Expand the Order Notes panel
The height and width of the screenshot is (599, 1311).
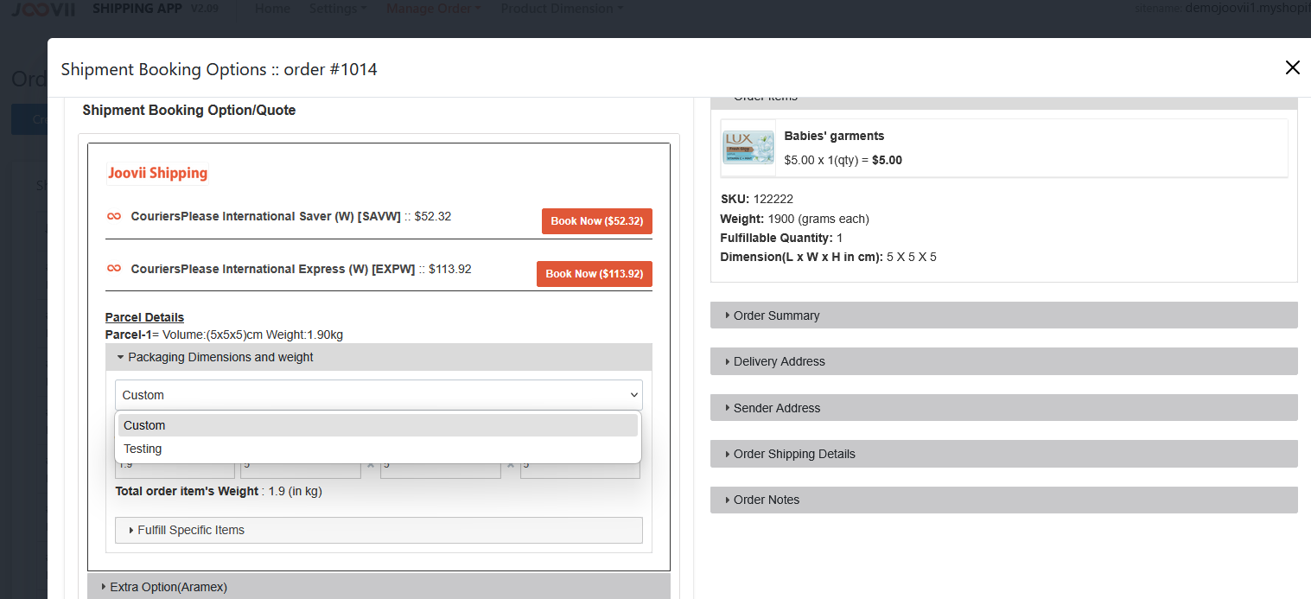point(1004,500)
